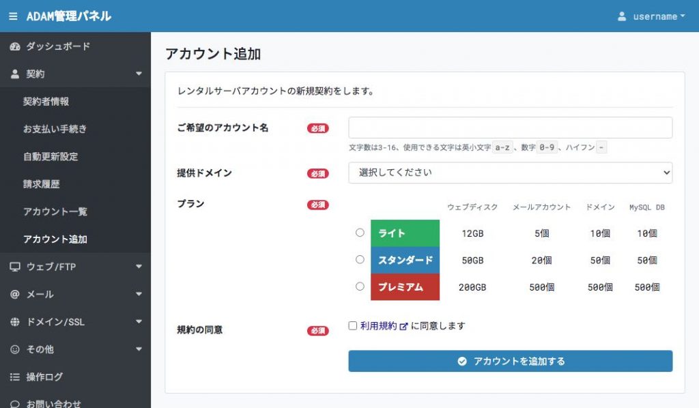Select the スタンダード plan radio button
699x408 pixels.
(360, 260)
